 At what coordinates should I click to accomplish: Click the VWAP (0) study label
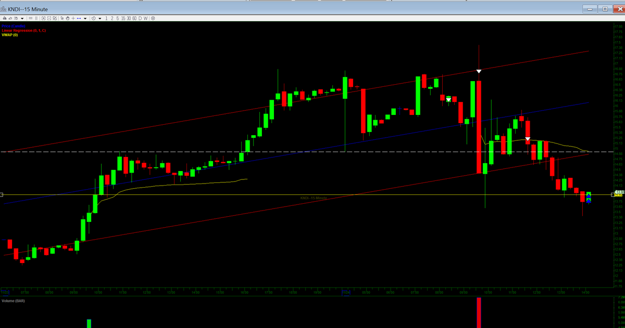(10, 35)
